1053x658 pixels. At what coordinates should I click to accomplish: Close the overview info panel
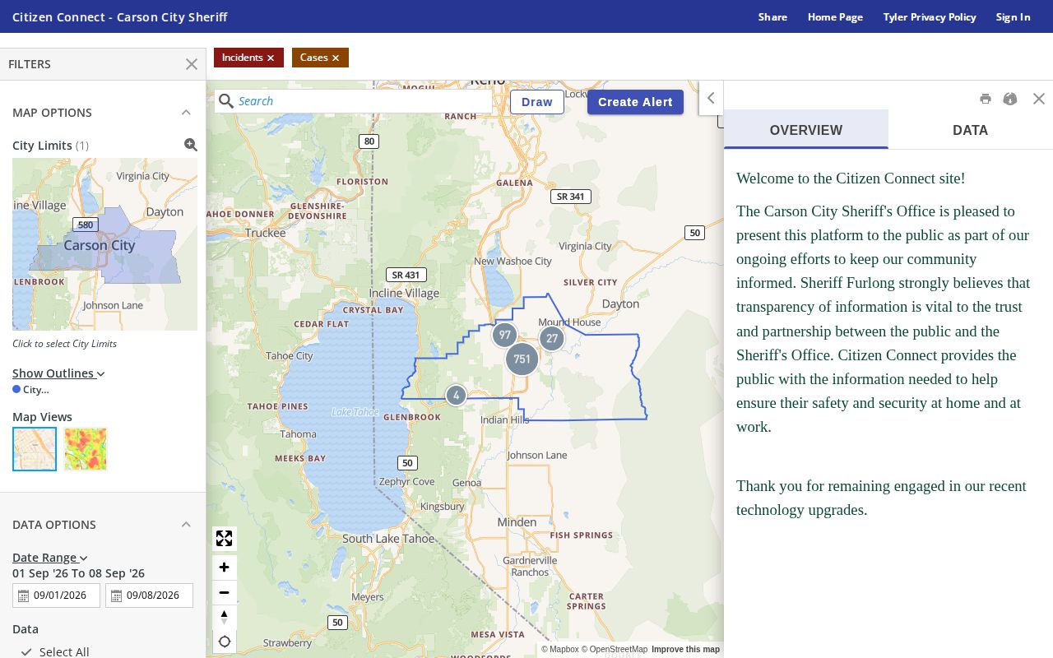point(1039,99)
